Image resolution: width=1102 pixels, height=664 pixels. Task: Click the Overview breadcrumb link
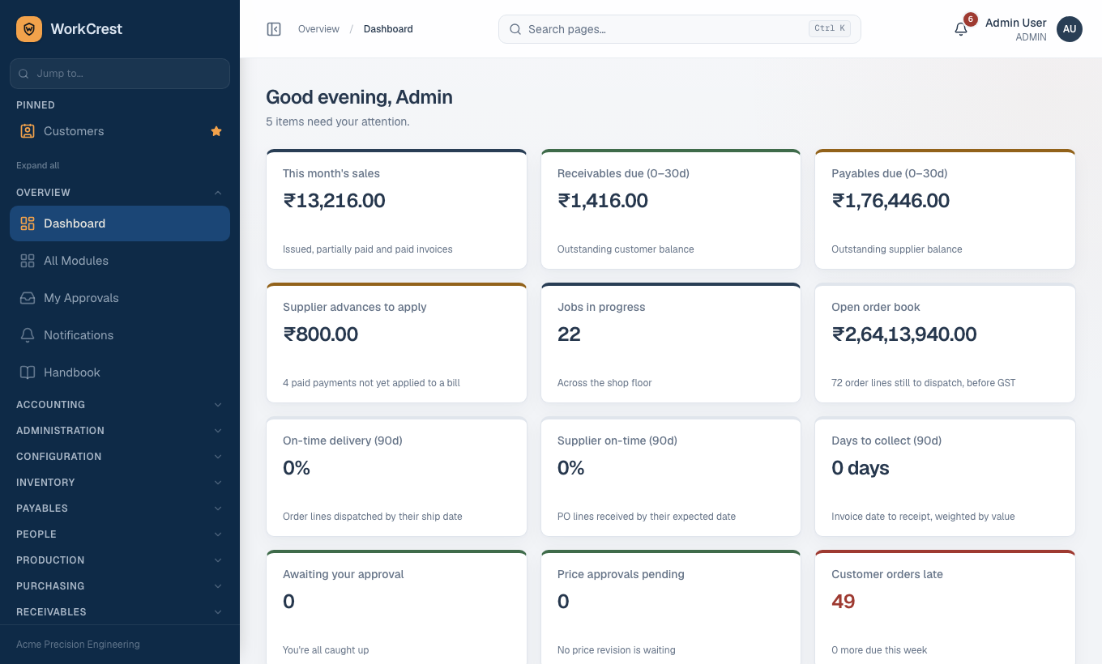(318, 29)
